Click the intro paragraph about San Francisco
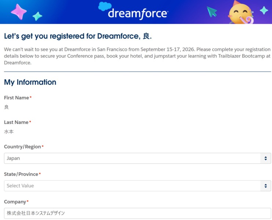 click(137, 56)
